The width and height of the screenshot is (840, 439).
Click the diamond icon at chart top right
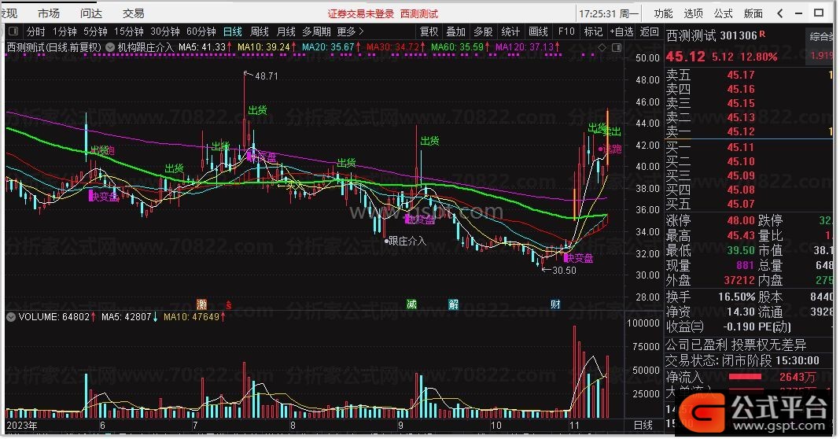[x=602, y=48]
